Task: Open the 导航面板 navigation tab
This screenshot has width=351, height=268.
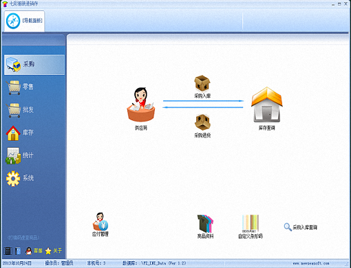Action: coord(24,21)
